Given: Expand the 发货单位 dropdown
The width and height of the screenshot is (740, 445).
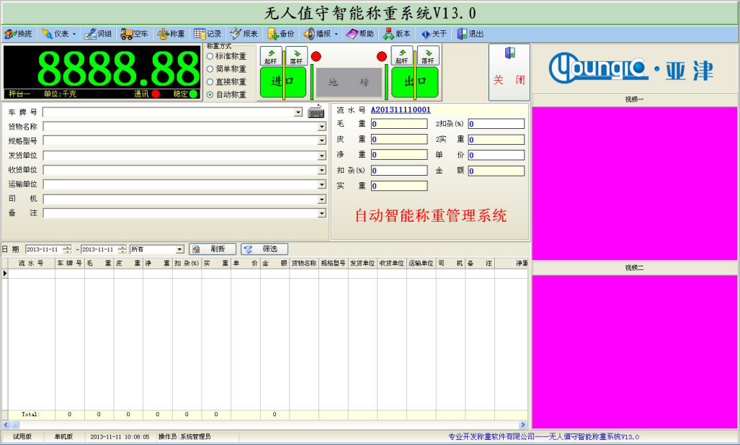Looking at the screenshot, I should (x=321, y=155).
